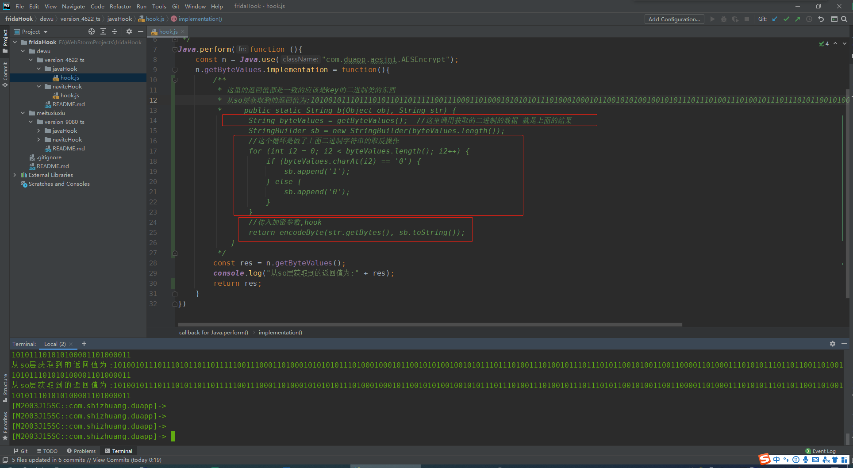Screen dimensions: 853x468
Task: Expand naviteHook under version_9080_ts
Action: [x=39, y=139]
